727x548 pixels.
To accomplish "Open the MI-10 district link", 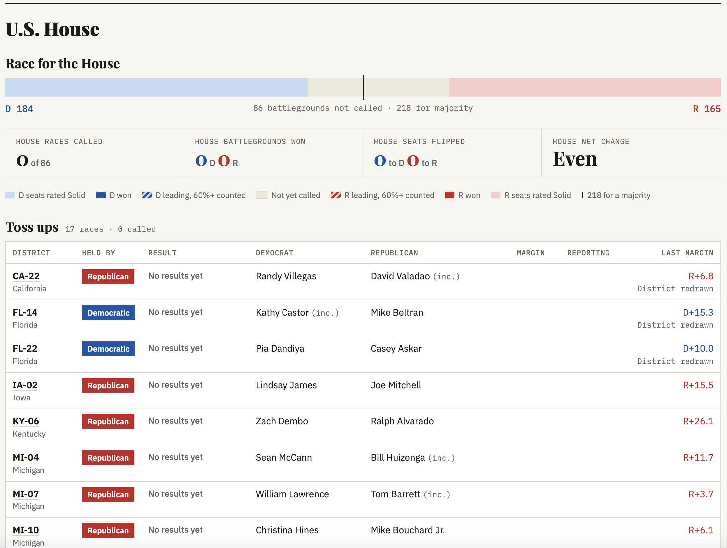I will (26, 530).
